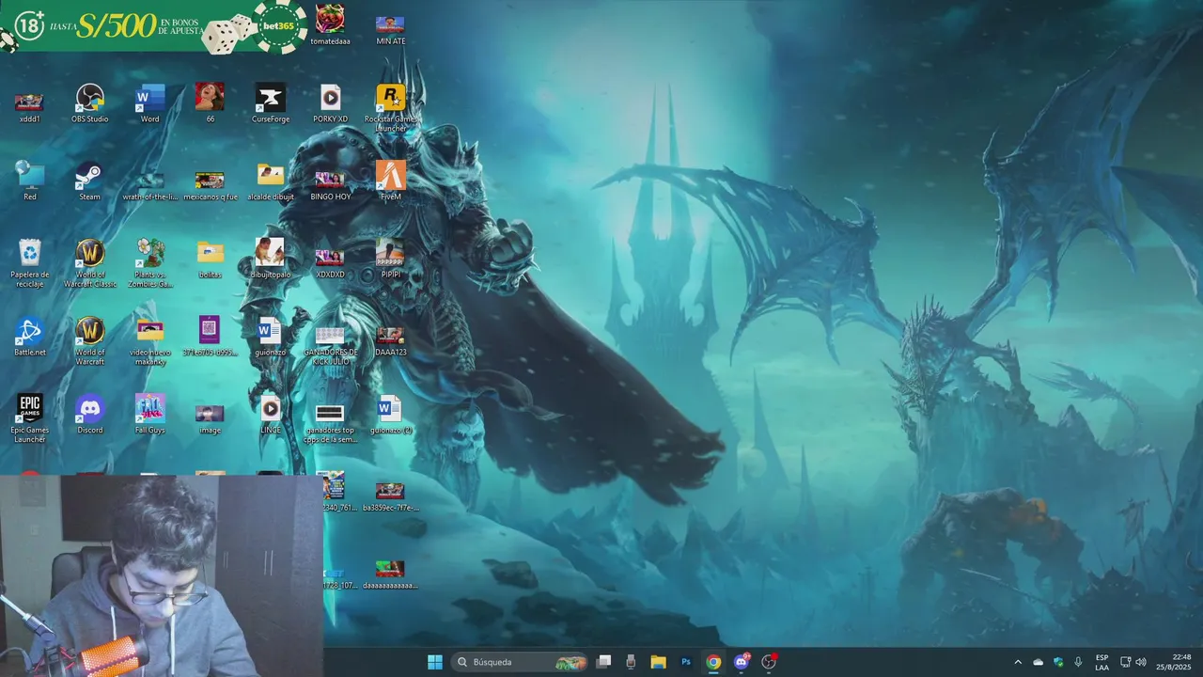Select the World of Warcraft Classic shortcut

click(90, 263)
